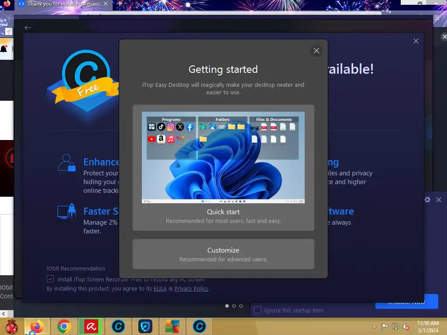The width and height of the screenshot is (447, 335).
Task: Close the startup notification popup
Action: pos(439,200)
